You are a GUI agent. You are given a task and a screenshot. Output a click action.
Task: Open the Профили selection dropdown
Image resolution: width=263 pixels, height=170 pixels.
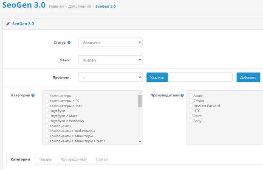tap(110, 78)
